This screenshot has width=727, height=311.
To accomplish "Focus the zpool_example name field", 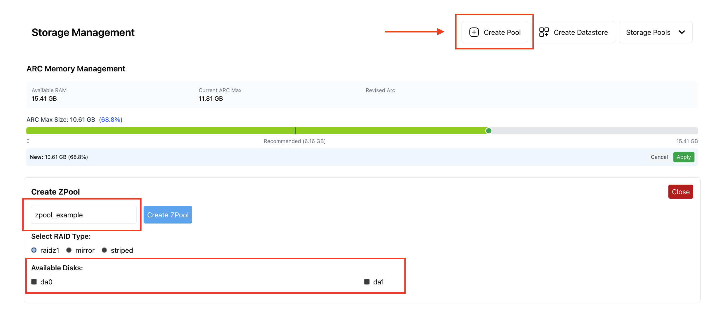I will coord(84,215).
